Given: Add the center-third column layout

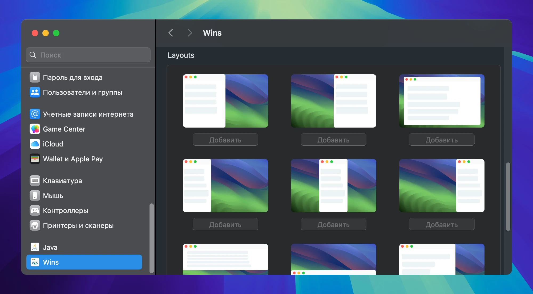Looking at the screenshot, I should [333, 224].
